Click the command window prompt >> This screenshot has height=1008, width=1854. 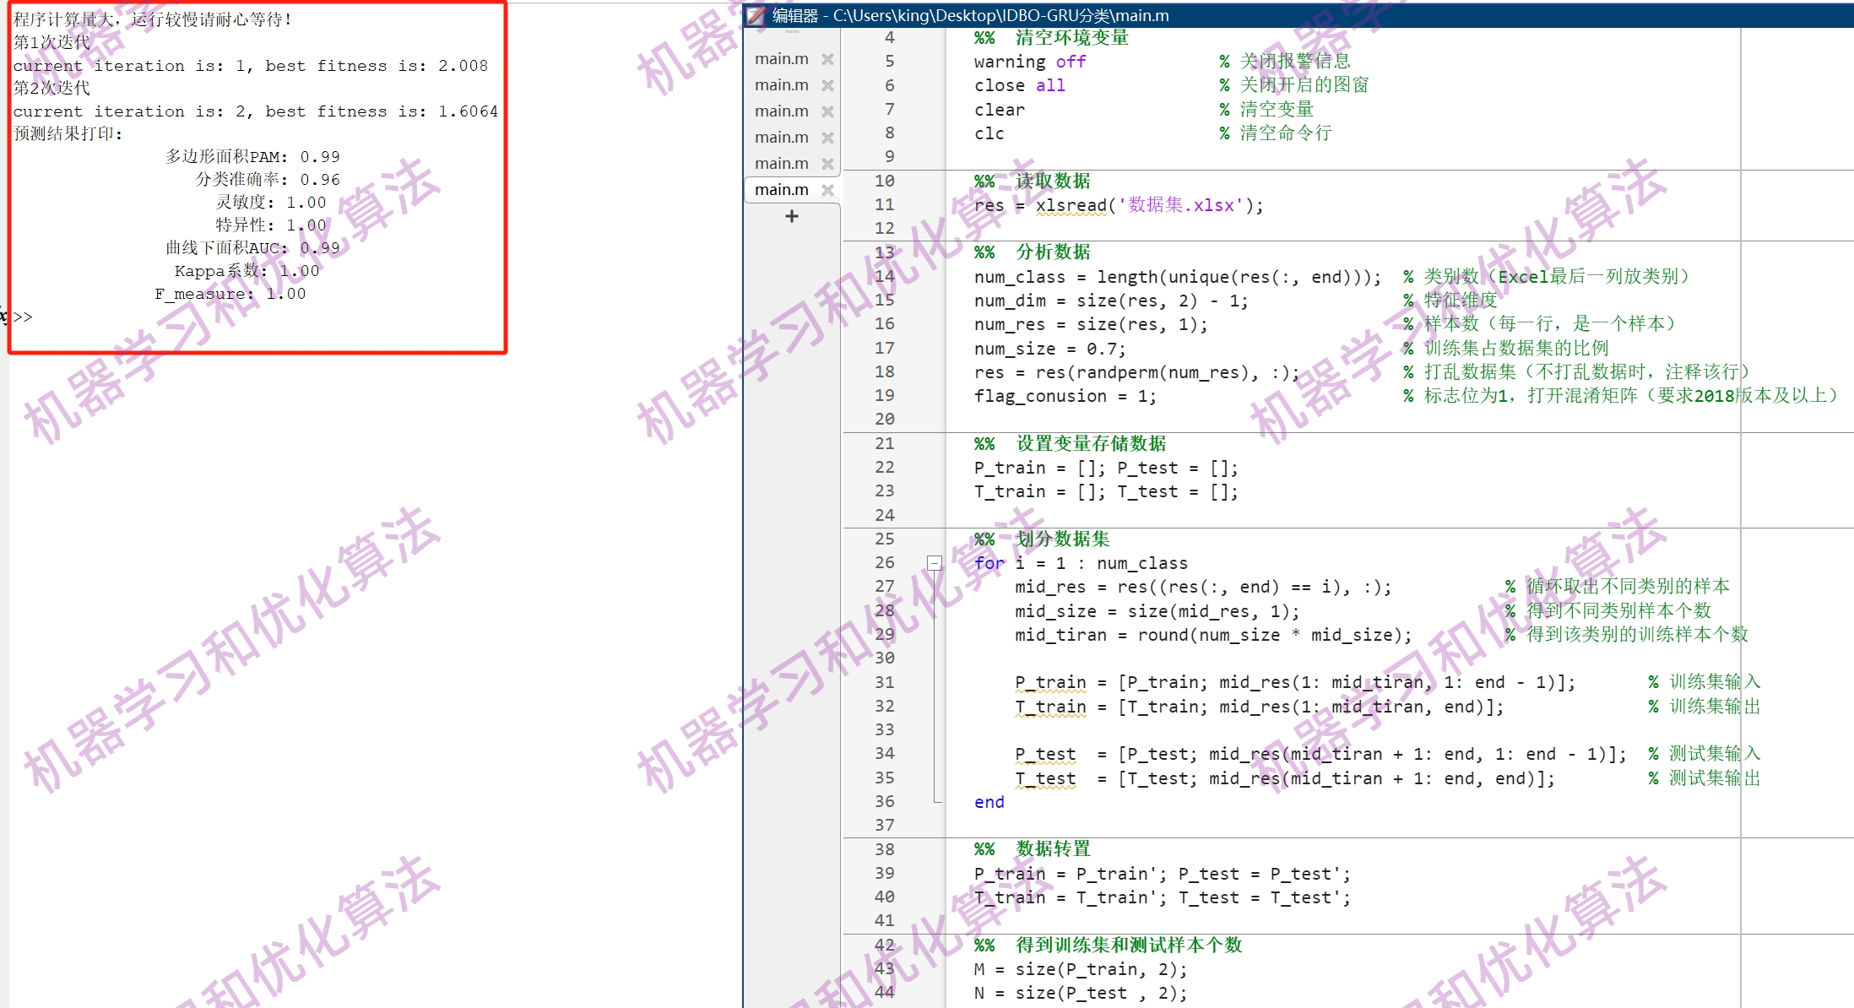point(23,317)
